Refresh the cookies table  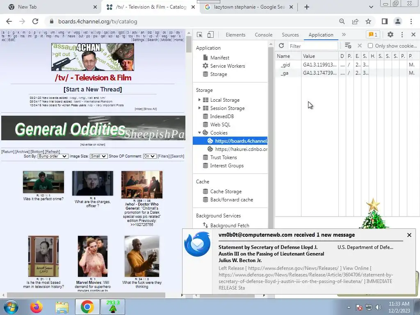pos(281,46)
